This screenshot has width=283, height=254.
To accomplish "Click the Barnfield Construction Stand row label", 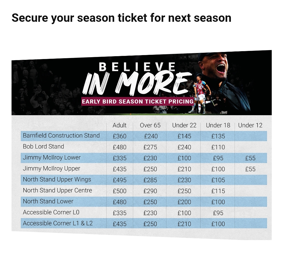I will (x=61, y=136).
